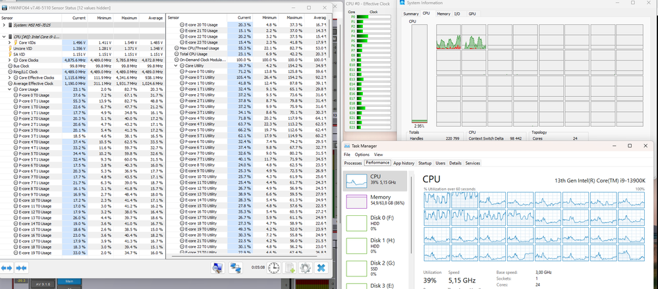Open the Services tab in Task Manager

pyautogui.click(x=473, y=163)
